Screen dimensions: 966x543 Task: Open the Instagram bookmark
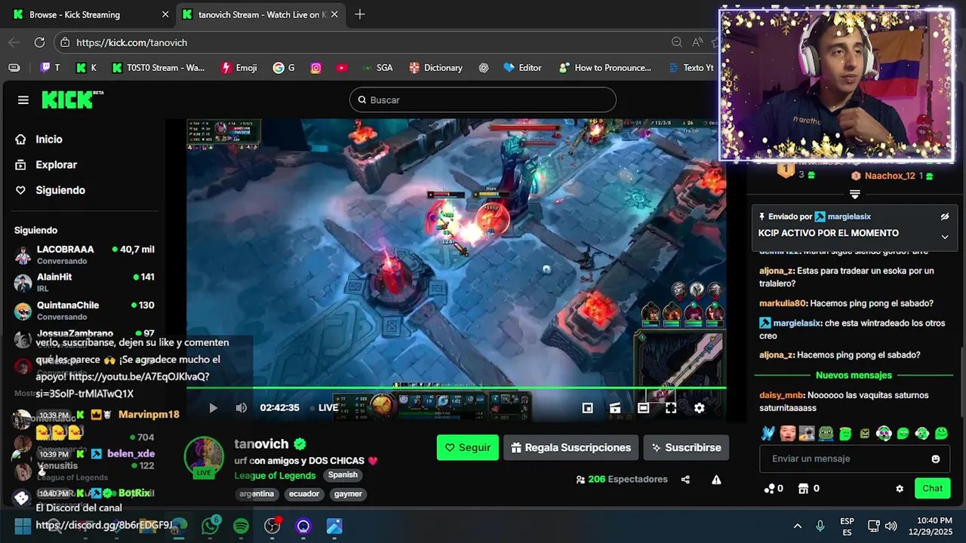(316, 68)
